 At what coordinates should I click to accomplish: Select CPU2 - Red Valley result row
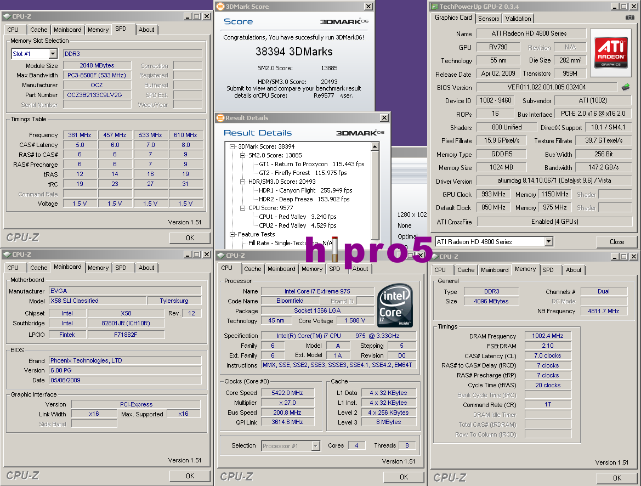click(298, 225)
